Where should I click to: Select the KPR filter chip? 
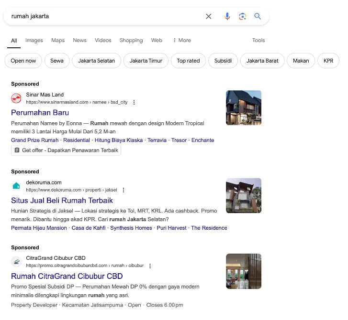point(328,61)
